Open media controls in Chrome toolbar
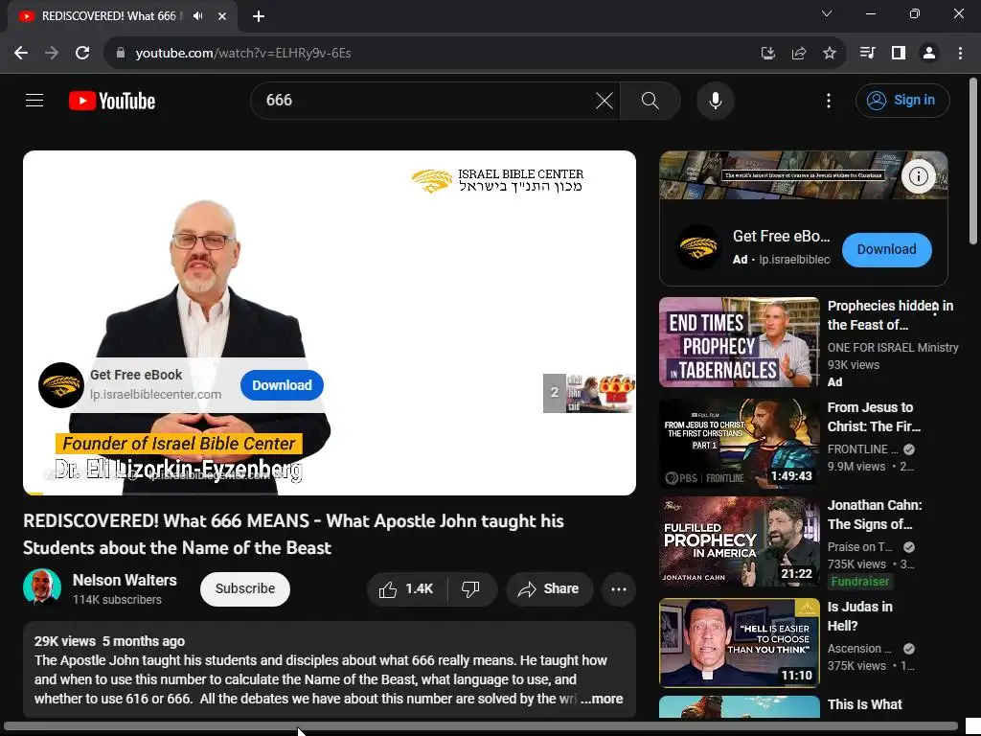This screenshot has height=736, width=981. (867, 54)
